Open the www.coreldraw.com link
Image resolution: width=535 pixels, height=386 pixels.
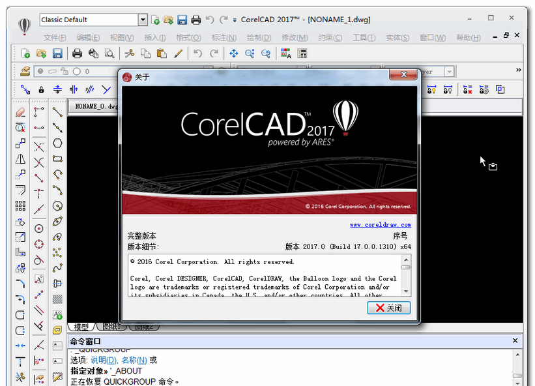[x=381, y=225]
